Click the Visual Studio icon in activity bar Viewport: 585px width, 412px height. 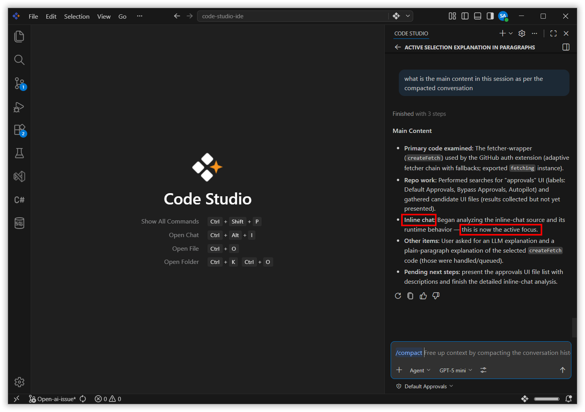click(19, 176)
